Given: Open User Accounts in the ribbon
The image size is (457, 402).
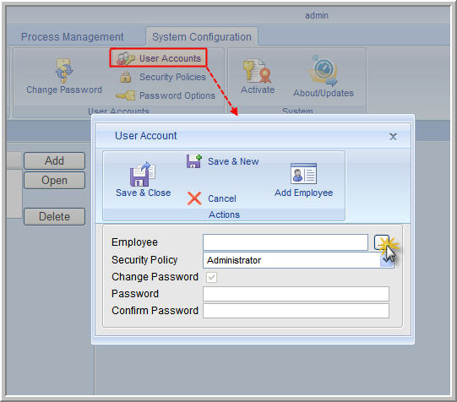Looking at the screenshot, I should click(159, 58).
